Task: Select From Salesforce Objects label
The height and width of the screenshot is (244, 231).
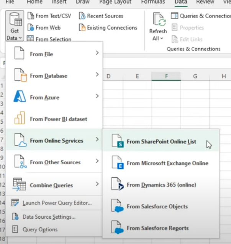Action: point(157,206)
